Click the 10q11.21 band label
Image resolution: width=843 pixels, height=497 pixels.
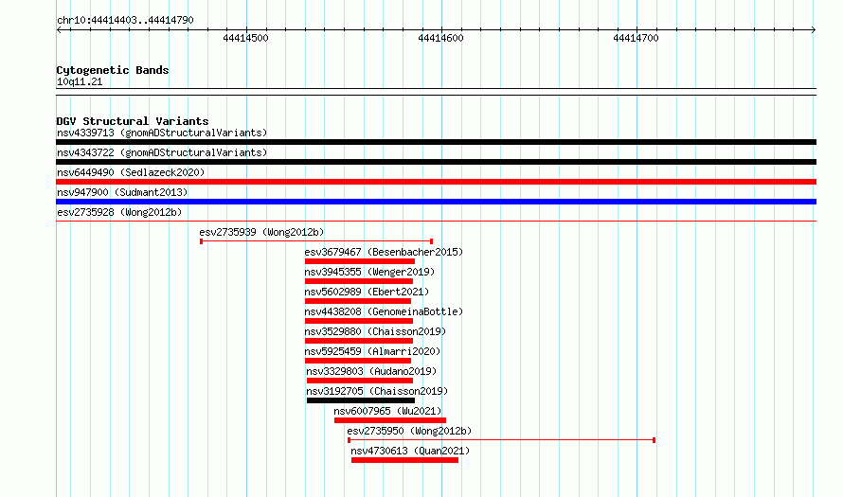[x=80, y=81]
